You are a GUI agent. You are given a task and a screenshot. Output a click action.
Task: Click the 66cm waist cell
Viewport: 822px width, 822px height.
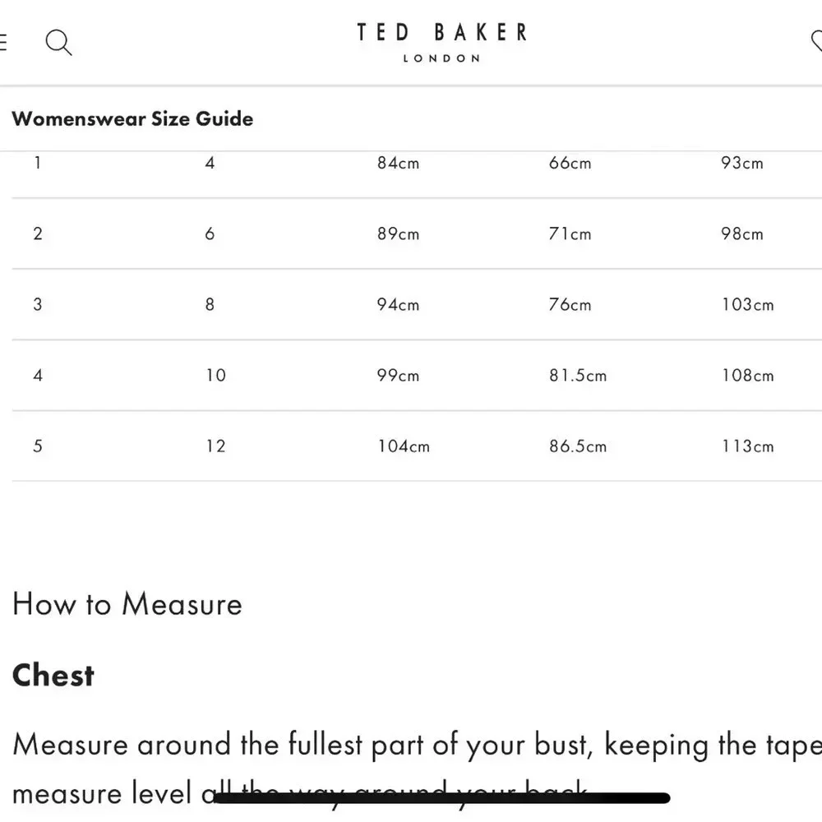[570, 163]
